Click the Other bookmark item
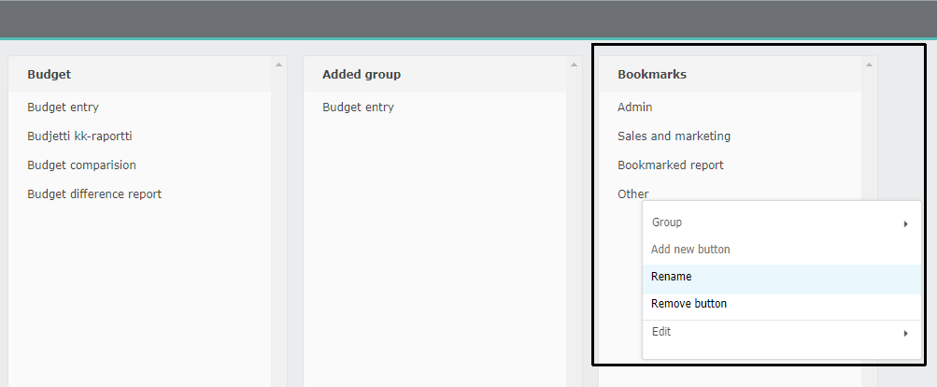Image resolution: width=937 pixels, height=387 pixels. (632, 194)
